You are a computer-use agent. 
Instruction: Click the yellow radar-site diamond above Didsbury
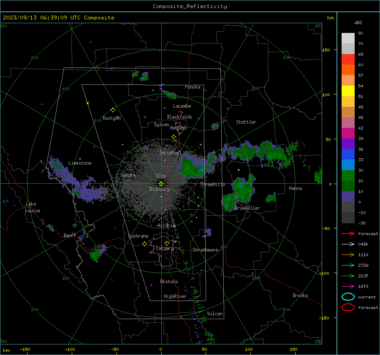click(x=161, y=184)
